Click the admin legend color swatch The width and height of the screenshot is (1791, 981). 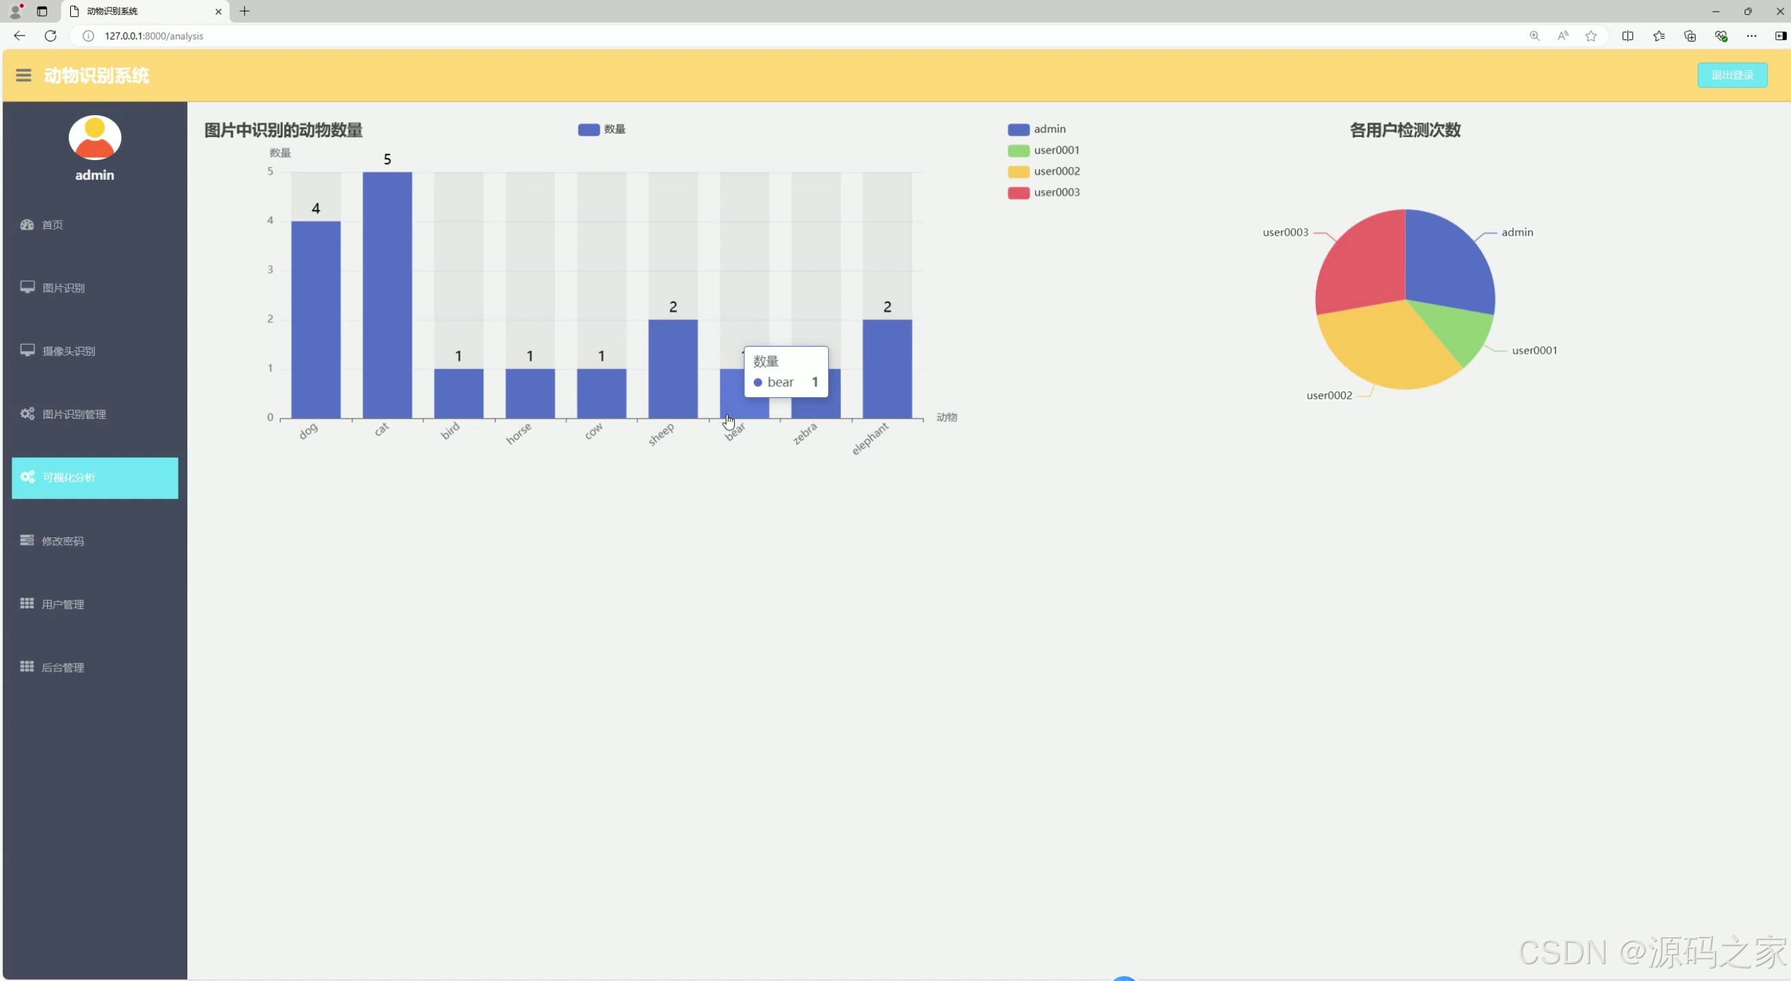tap(1018, 129)
